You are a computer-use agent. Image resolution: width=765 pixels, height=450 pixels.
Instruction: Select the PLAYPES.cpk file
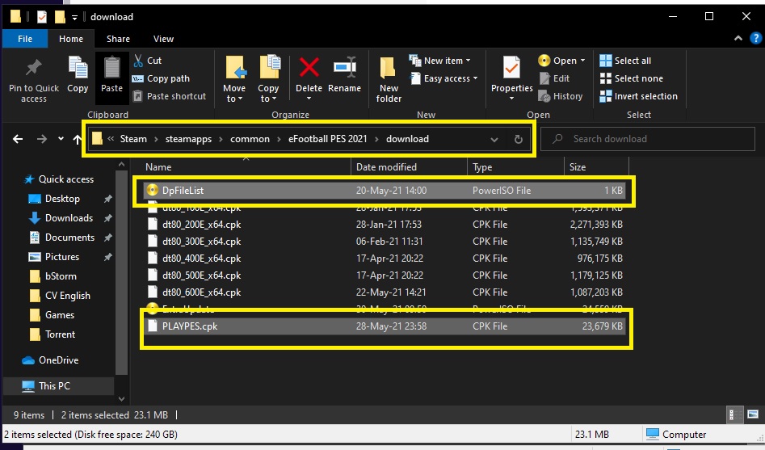click(385, 326)
